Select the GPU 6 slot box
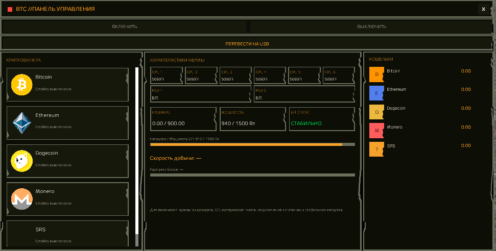This screenshot has height=251, width=496. tap(339, 75)
